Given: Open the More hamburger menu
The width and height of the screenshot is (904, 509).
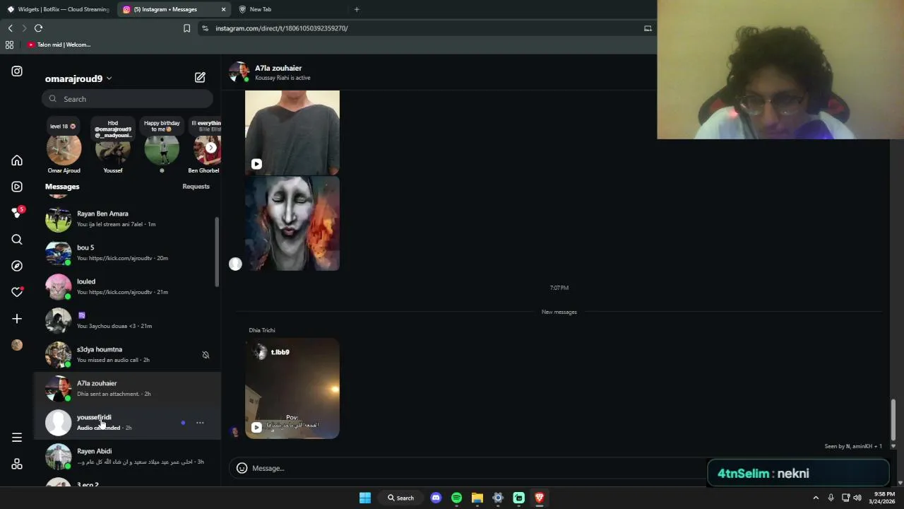Looking at the screenshot, I should point(17,438).
